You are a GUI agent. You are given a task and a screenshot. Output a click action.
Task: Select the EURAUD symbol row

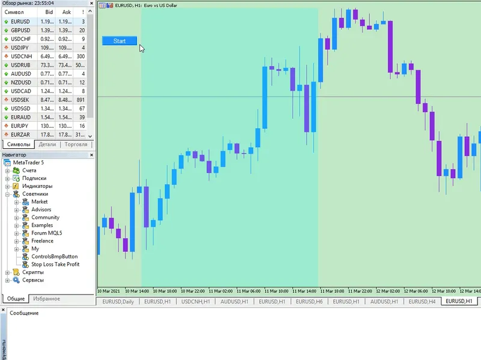(x=44, y=117)
